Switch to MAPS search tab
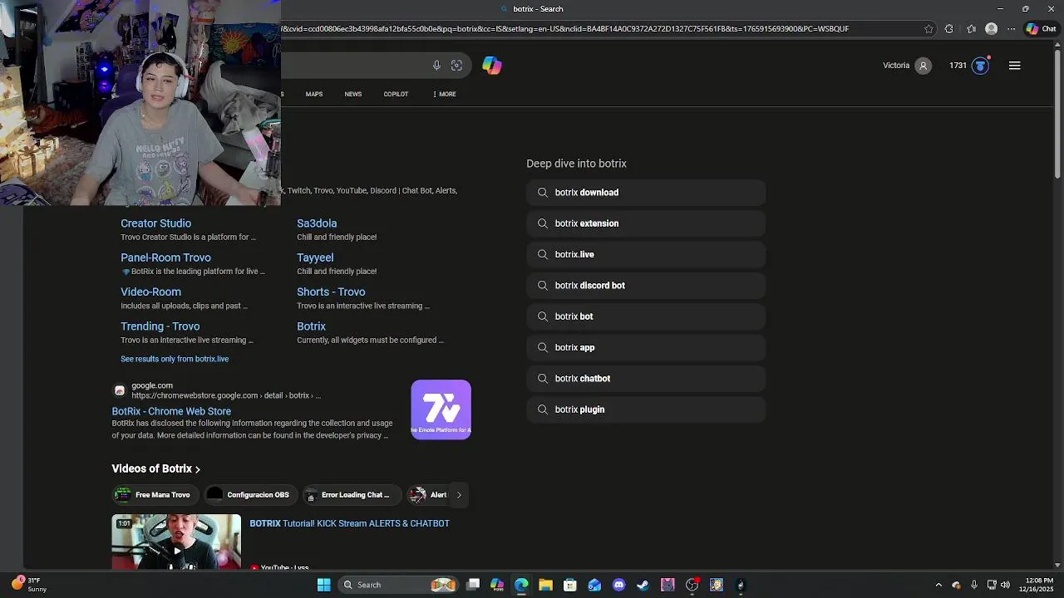This screenshot has width=1064, height=598. (313, 94)
